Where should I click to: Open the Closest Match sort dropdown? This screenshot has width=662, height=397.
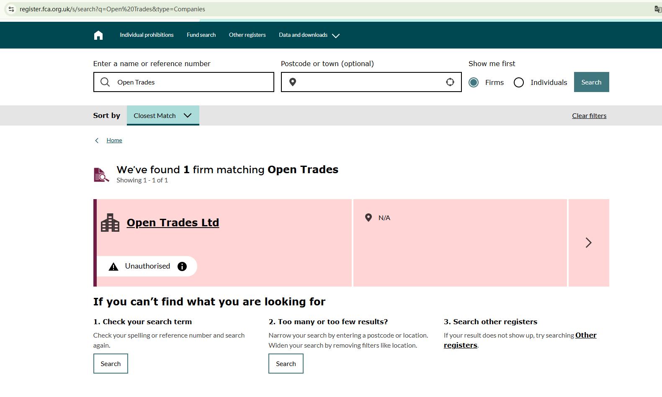(163, 115)
